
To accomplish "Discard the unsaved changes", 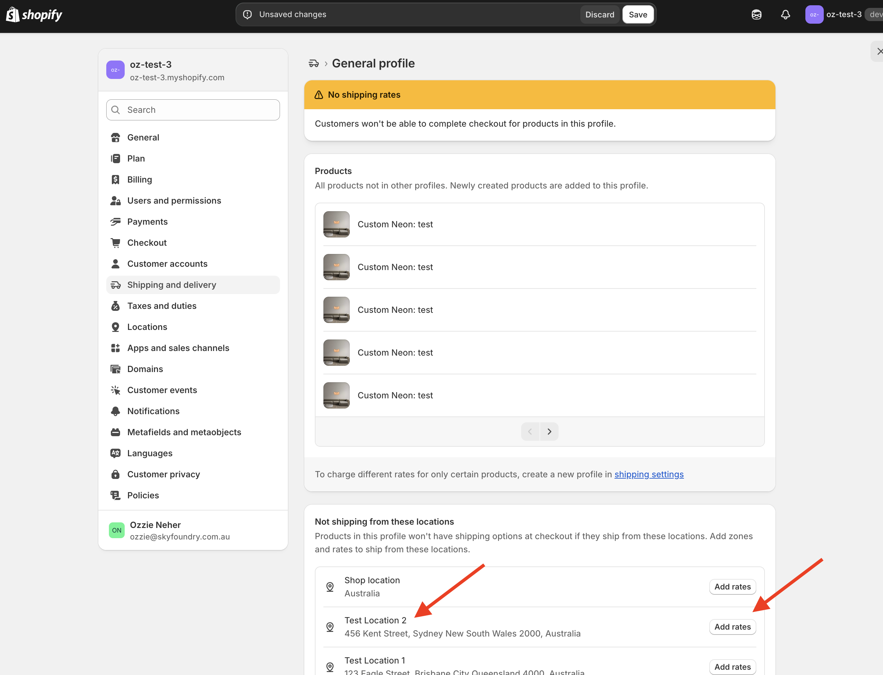I will pyautogui.click(x=599, y=14).
